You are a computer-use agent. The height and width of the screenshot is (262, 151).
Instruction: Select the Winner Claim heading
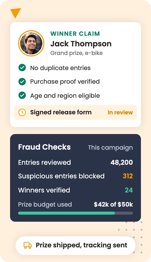pos(75,34)
